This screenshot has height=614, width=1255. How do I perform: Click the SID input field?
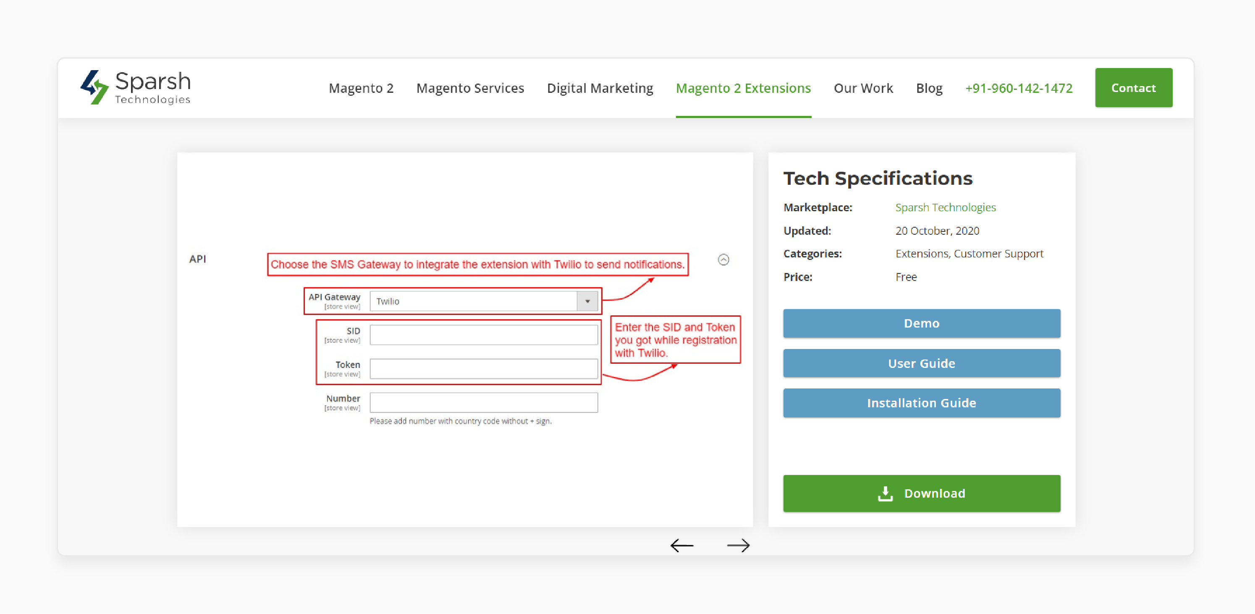click(x=483, y=335)
